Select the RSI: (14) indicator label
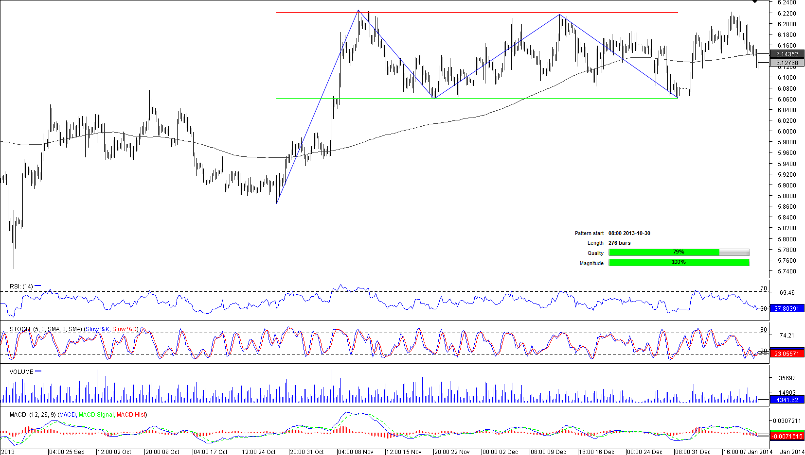The image size is (805, 455). click(21, 286)
